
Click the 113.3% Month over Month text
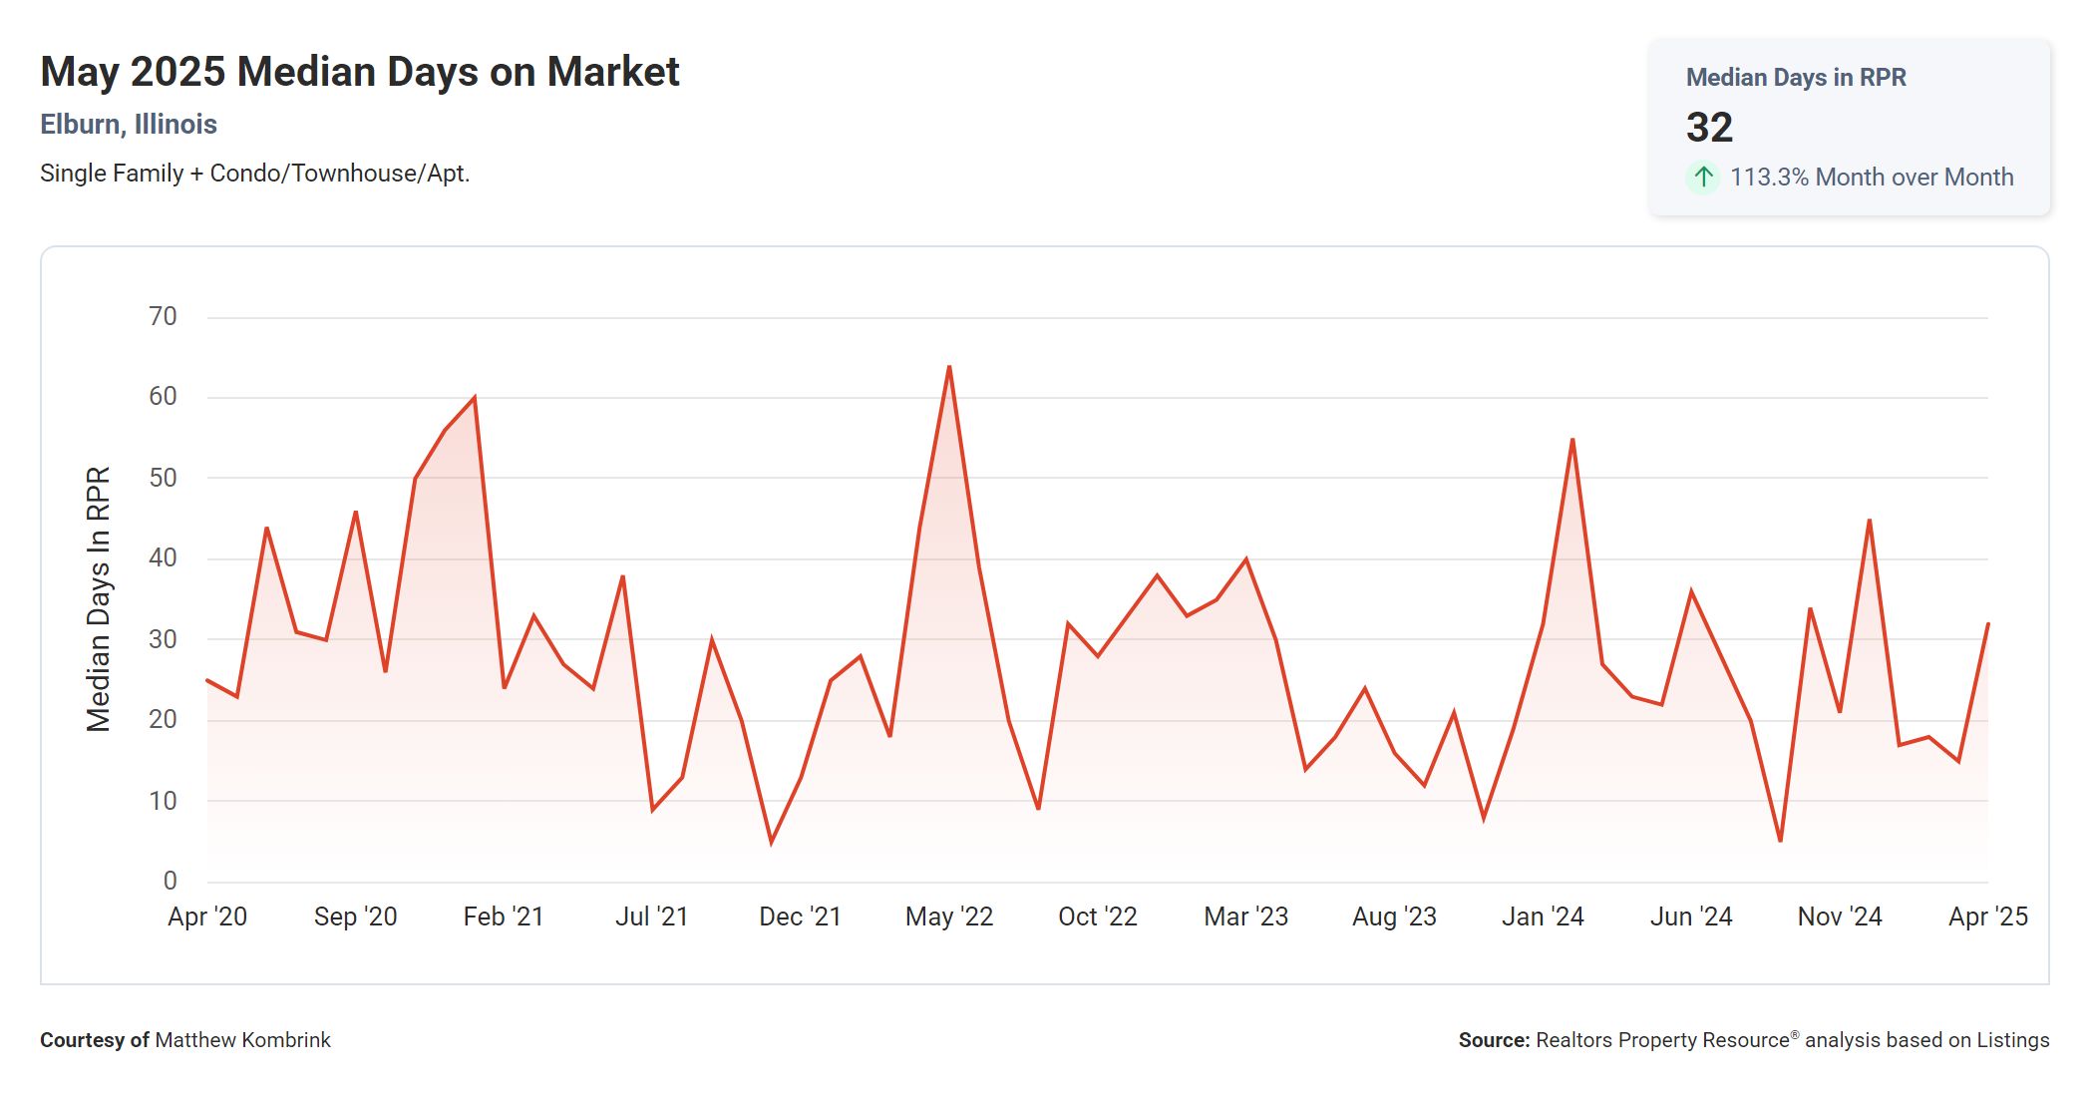[1871, 178]
